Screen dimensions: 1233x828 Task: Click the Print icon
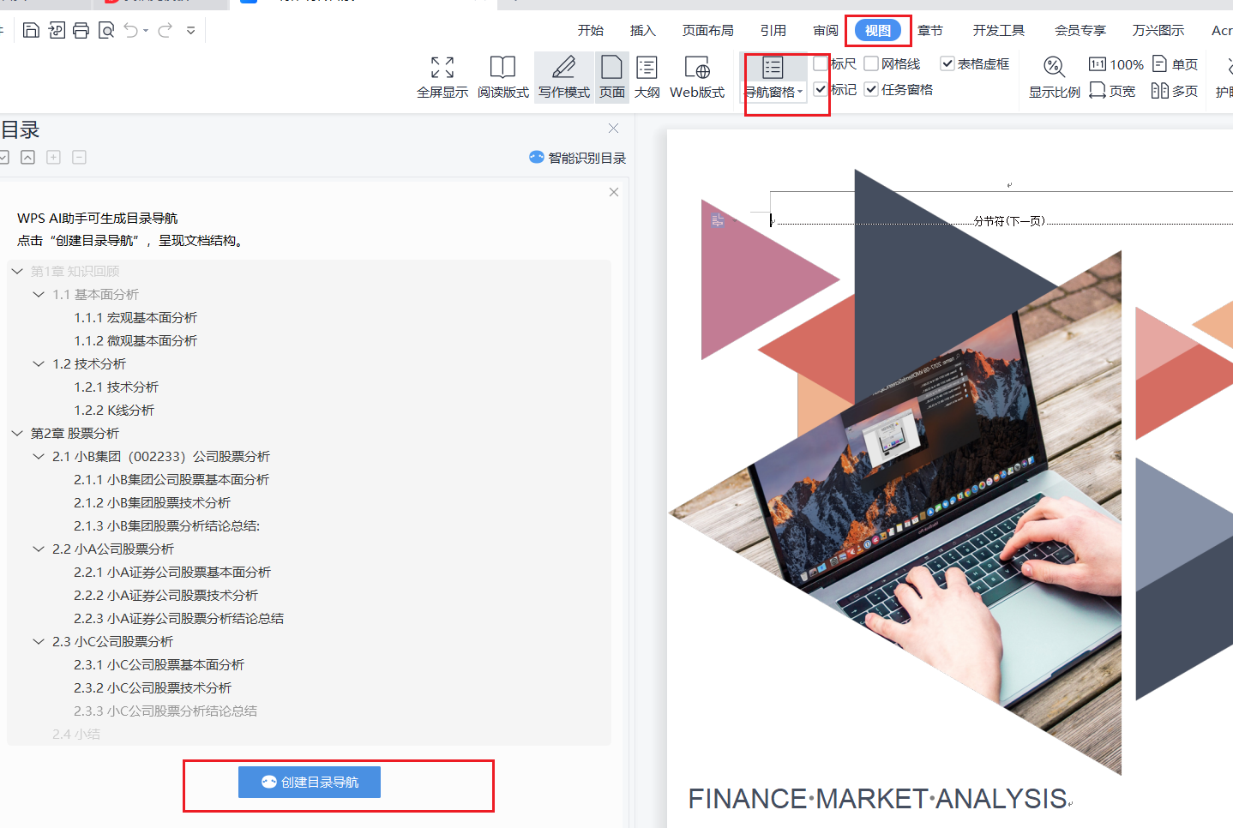tap(81, 31)
